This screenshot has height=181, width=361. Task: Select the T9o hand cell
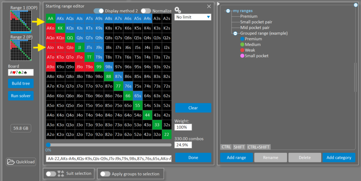point(89,67)
